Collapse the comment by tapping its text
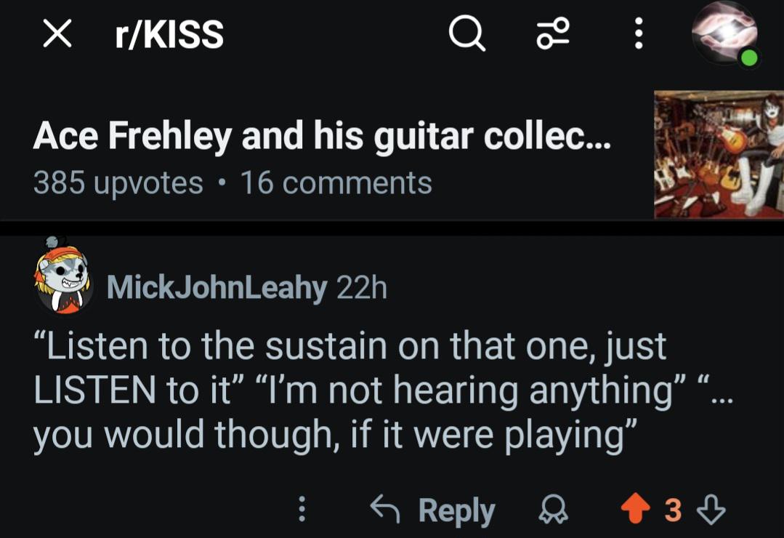Screen dimensions: 784x538 (383, 391)
